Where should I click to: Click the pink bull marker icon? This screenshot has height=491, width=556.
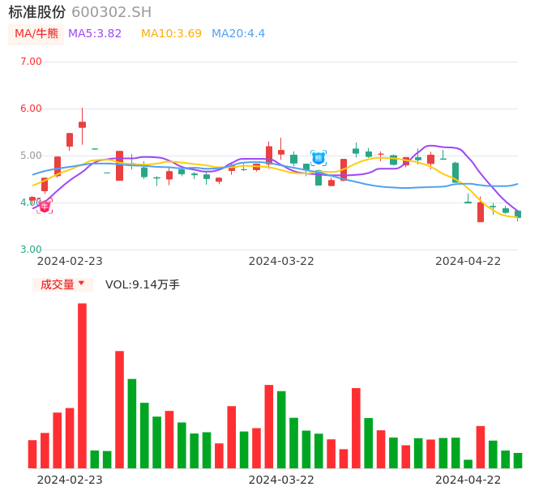tap(45, 207)
